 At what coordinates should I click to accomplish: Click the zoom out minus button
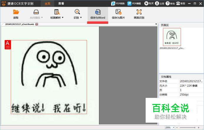(177, 128)
